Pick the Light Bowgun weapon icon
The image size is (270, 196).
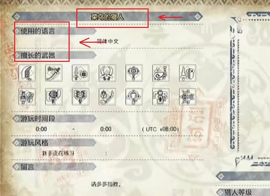coord(134,96)
